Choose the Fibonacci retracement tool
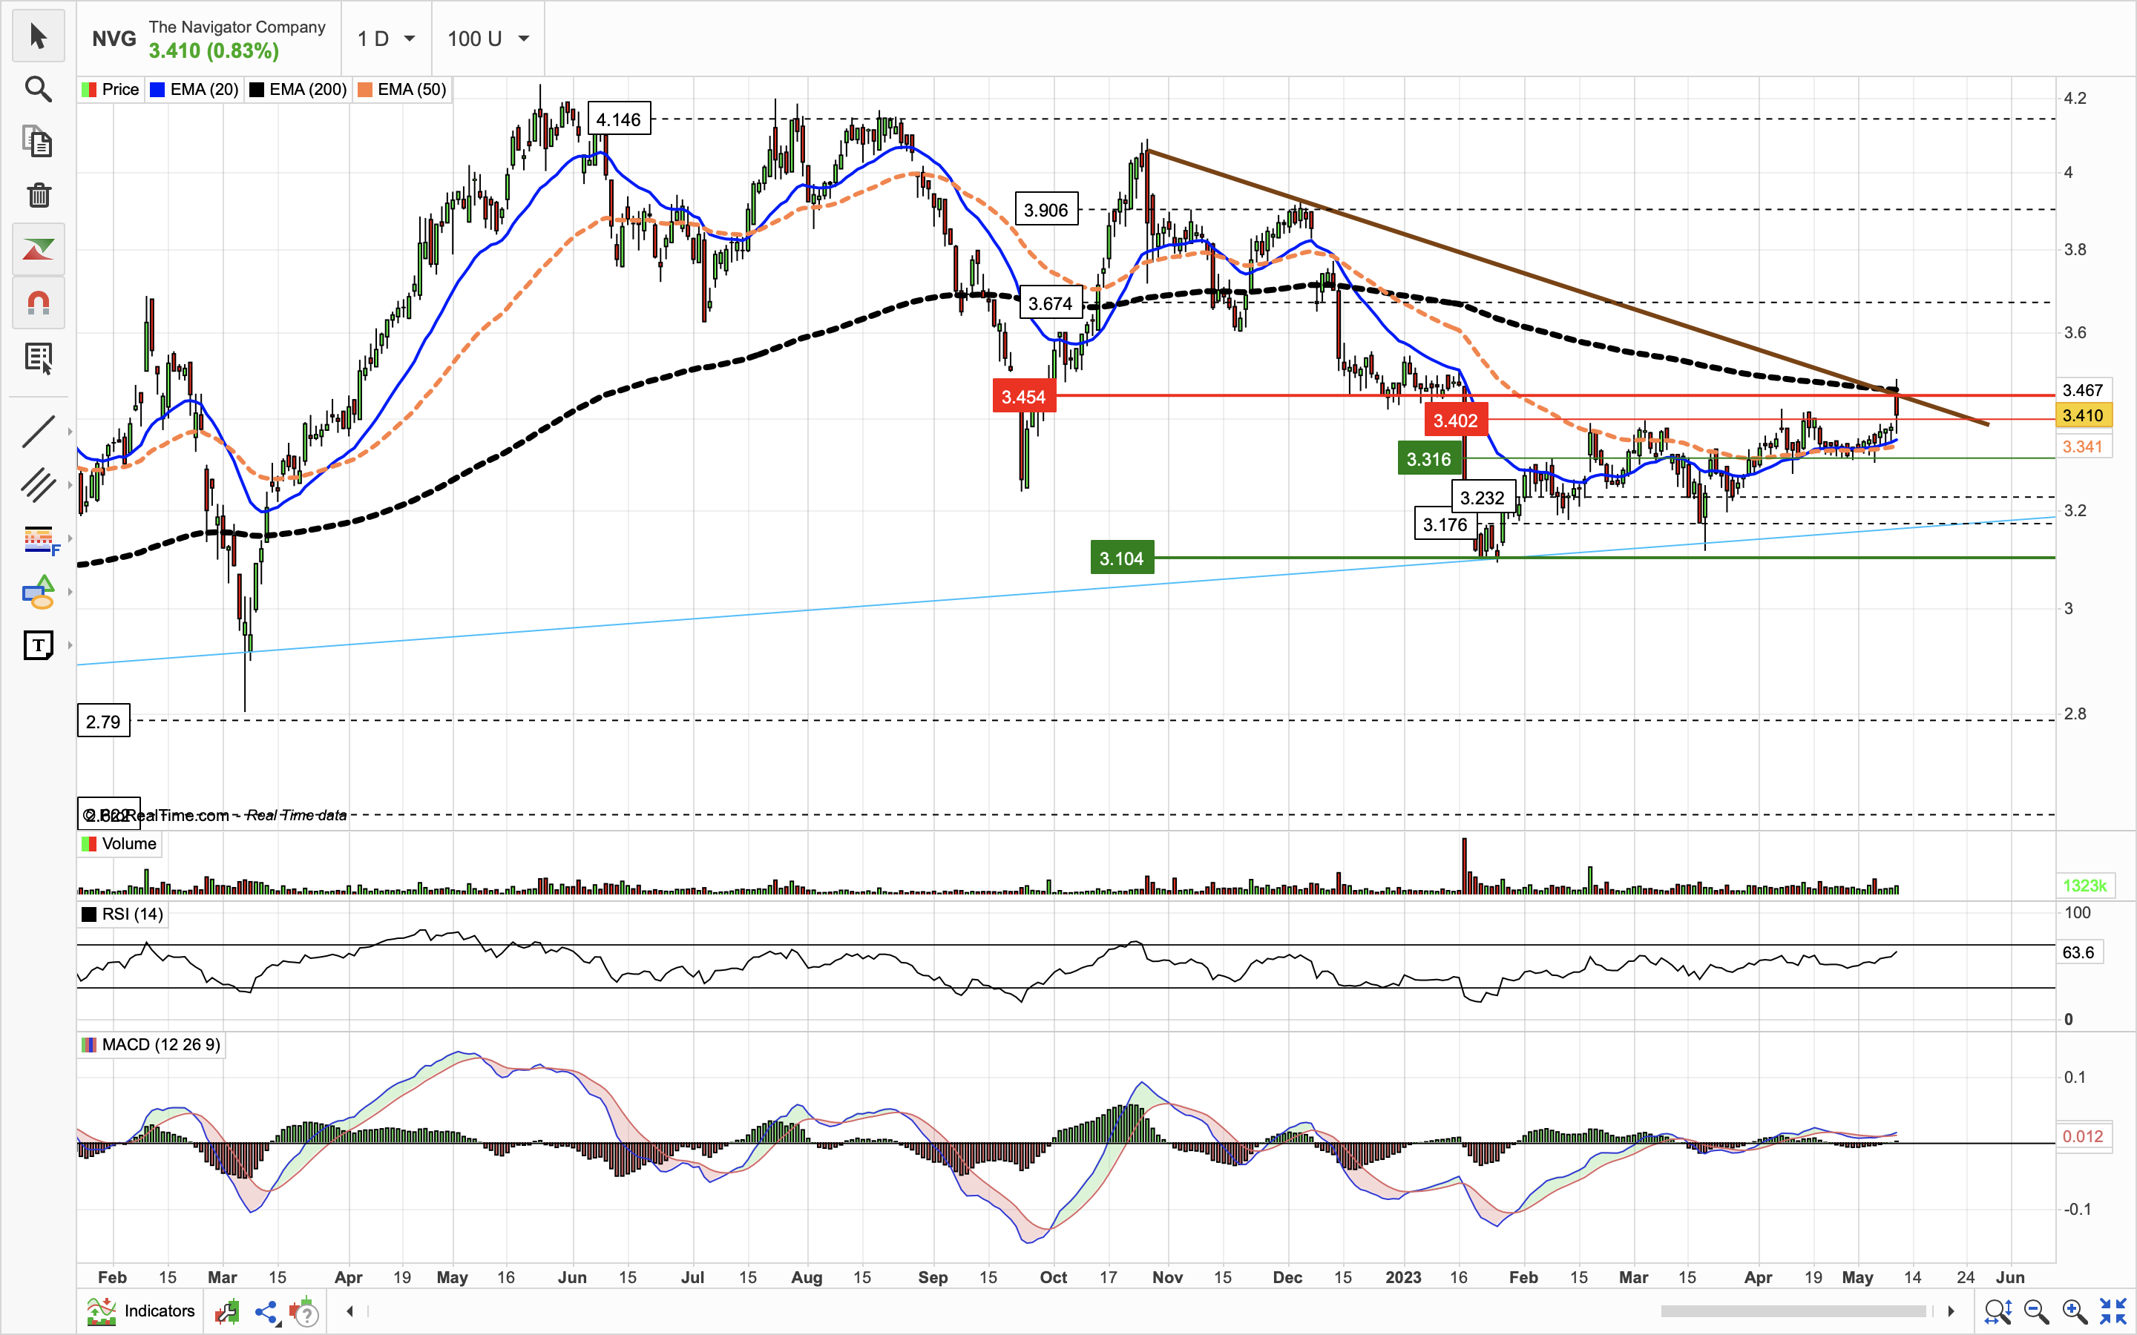Image resolution: width=2137 pixels, height=1335 pixels. [38, 538]
